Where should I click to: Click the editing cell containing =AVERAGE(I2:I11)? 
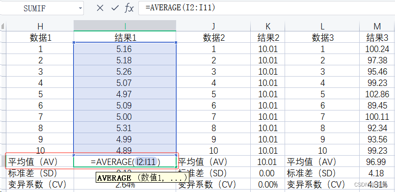(x=125, y=162)
